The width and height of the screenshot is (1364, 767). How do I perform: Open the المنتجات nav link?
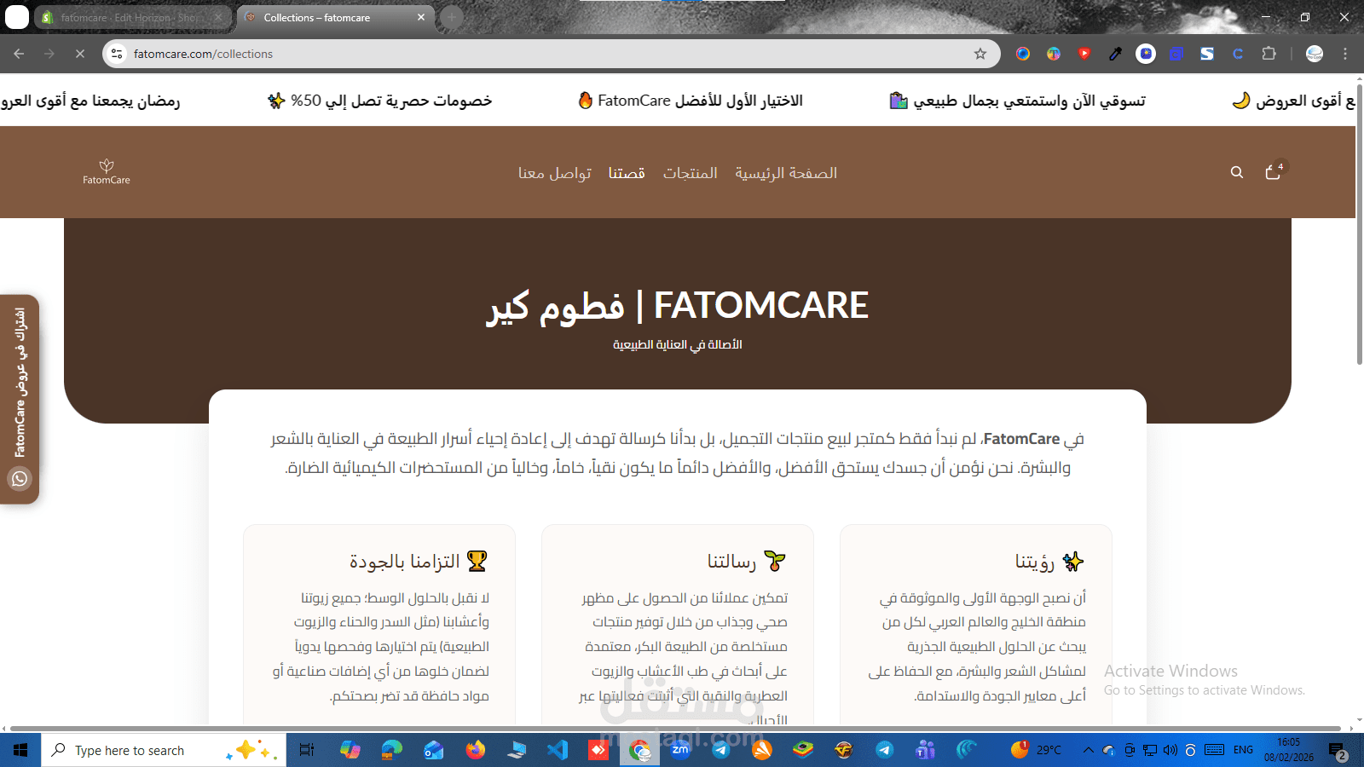tap(691, 173)
